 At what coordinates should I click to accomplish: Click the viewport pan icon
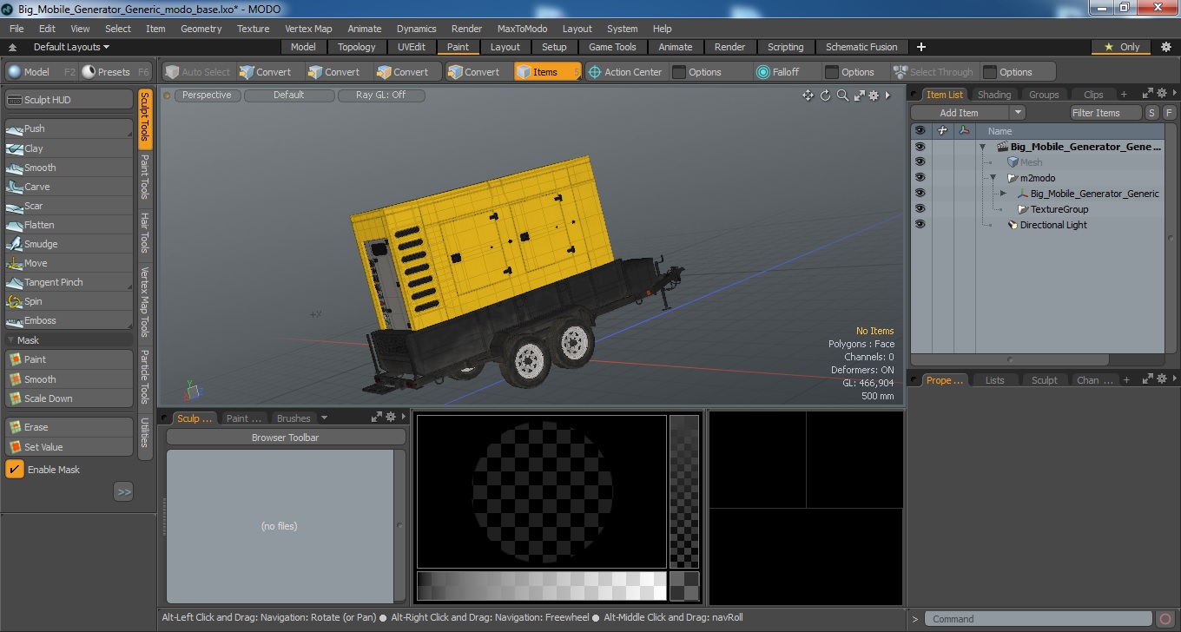[x=808, y=95]
